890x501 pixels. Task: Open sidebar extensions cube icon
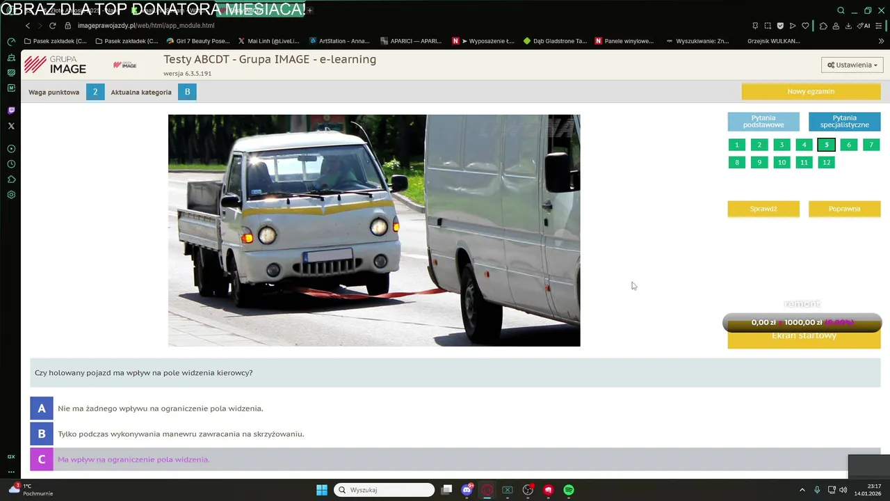pyautogui.click(x=11, y=180)
